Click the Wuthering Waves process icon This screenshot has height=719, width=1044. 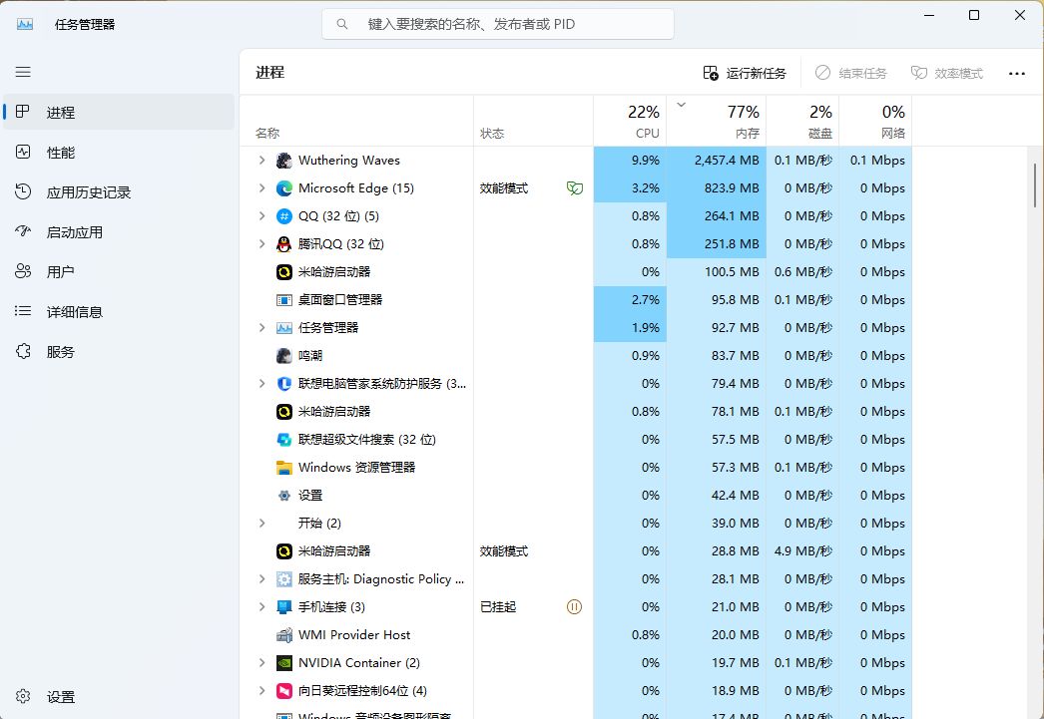284,161
